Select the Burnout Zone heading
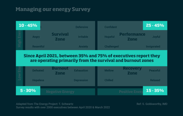 point(60,71)
